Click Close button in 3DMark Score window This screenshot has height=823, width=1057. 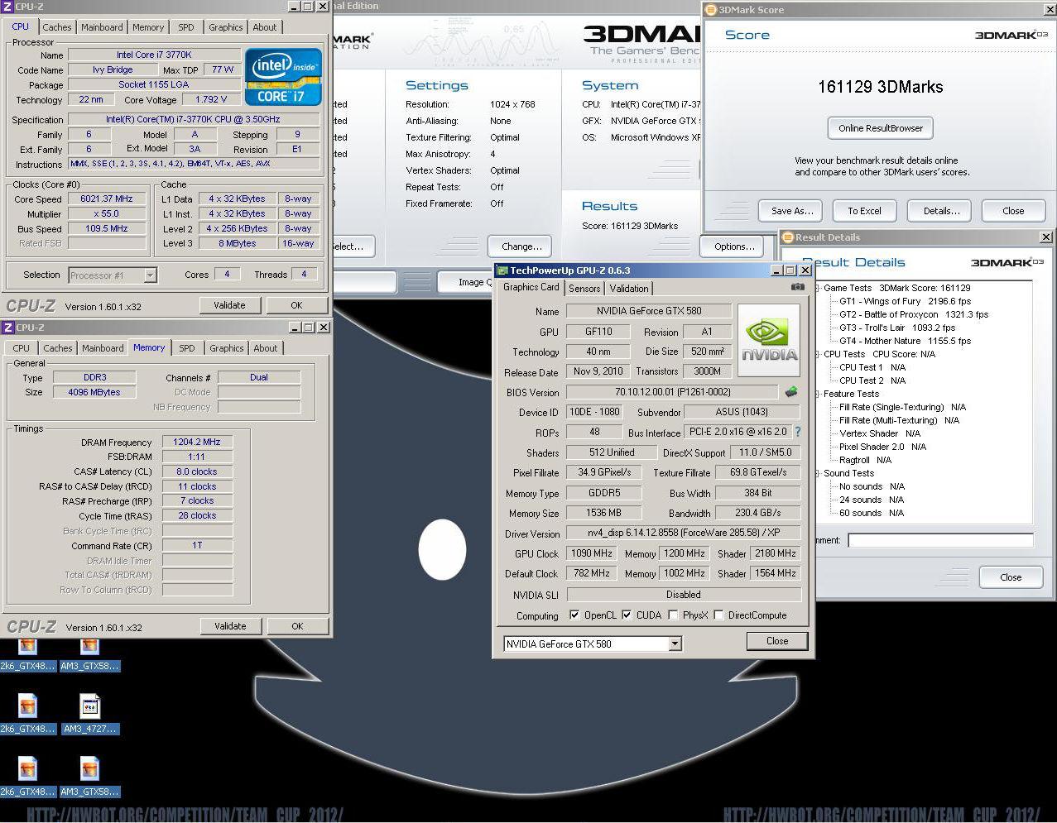tap(1013, 211)
